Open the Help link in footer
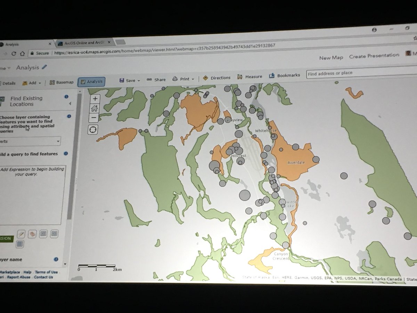The width and height of the screenshot is (417, 313). point(27,272)
